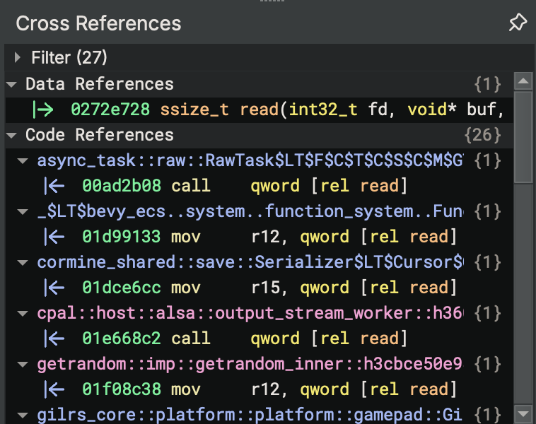
Task: Click incoming reference arrow icon for 01f08c38
Action: [x=54, y=389]
